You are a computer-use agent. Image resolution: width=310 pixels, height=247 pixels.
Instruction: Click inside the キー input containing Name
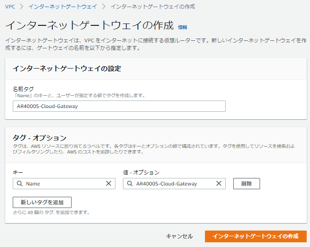(64, 184)
